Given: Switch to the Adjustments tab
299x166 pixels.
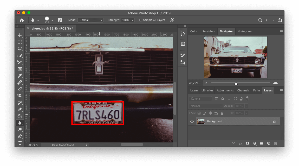Looking at the screenshot, I should pos(225,90).
